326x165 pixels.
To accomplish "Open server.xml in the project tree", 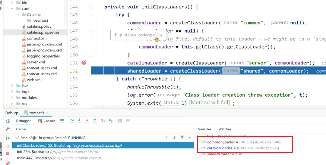I will coord(36,62).
